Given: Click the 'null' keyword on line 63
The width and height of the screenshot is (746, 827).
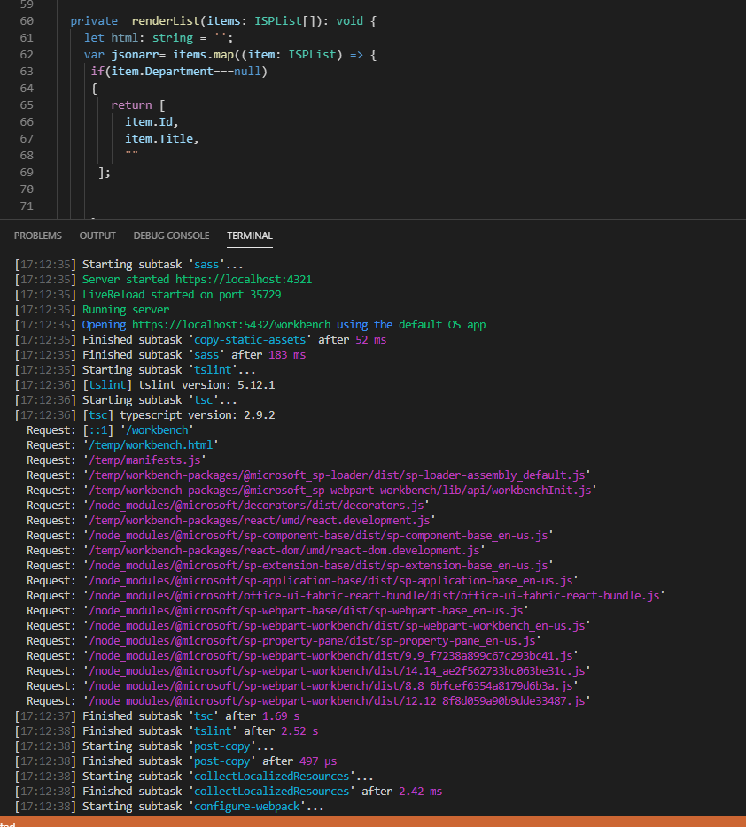Looking at the screenshot, I should 247,72.
